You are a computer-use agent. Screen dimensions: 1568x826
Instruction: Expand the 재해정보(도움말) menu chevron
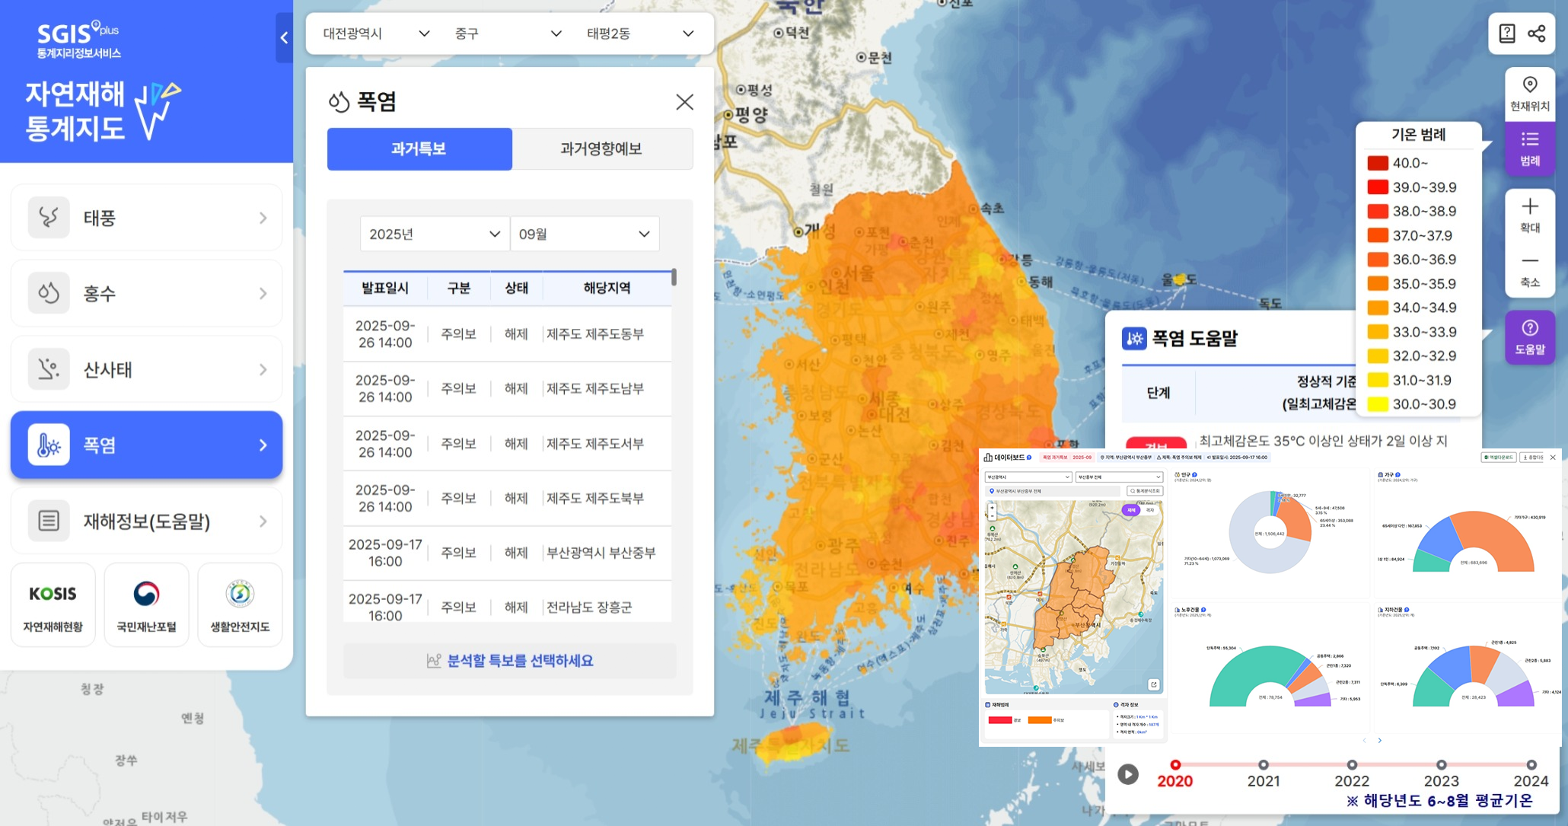click(263, 521)
